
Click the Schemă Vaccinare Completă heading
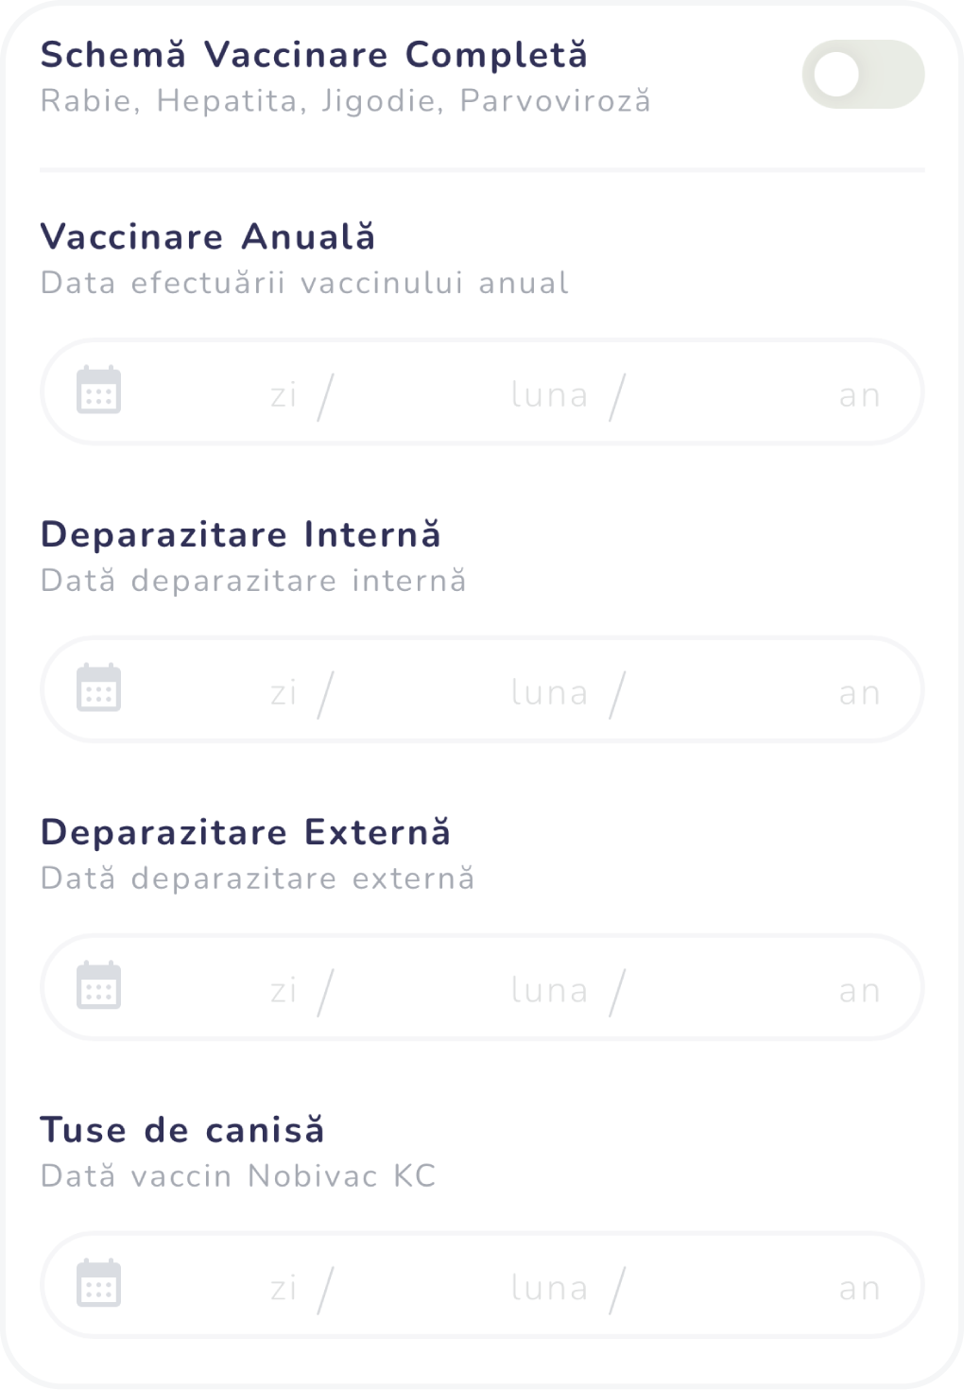pyautogui.click(x=314, y=55)
